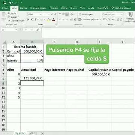Click the text orientation button
Screen dimensions: 135x135
point(72,14)
